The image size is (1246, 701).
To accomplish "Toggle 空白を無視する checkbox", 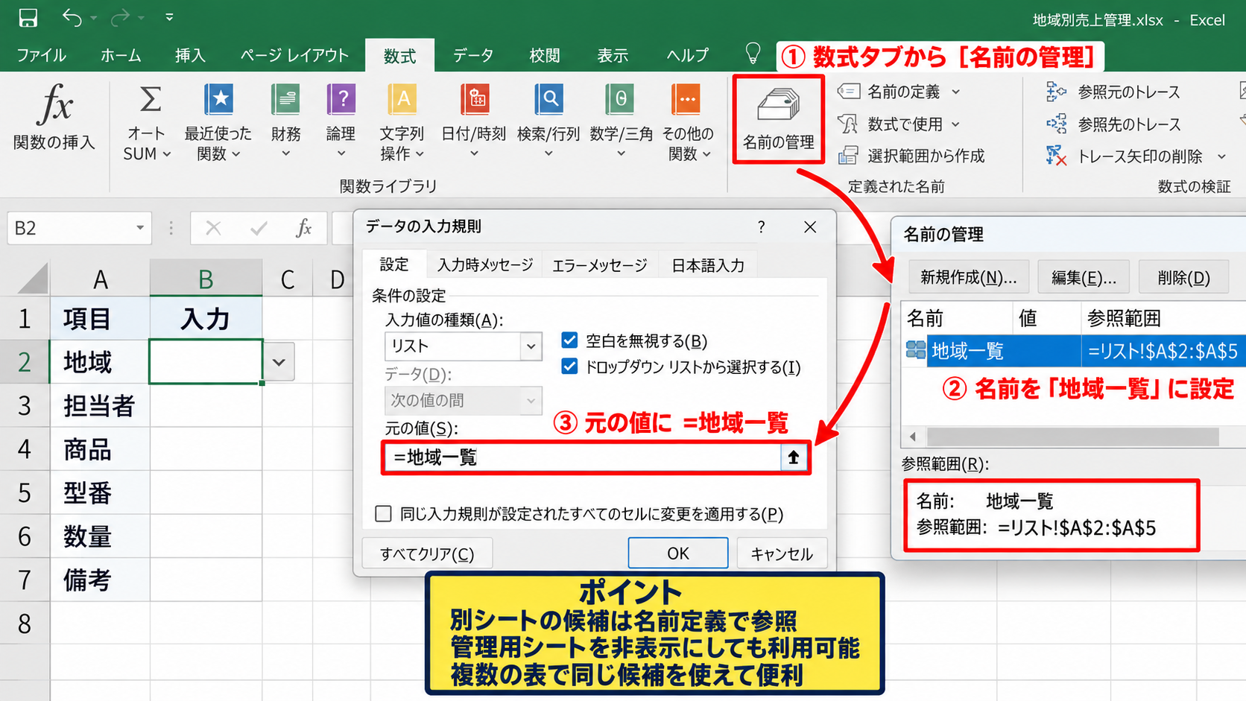I will click(569, 340).
